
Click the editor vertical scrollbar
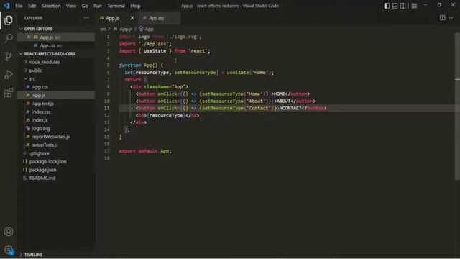click(x=457, y=106)
